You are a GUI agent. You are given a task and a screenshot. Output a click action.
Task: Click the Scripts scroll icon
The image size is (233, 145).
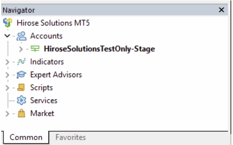[21, 88]
